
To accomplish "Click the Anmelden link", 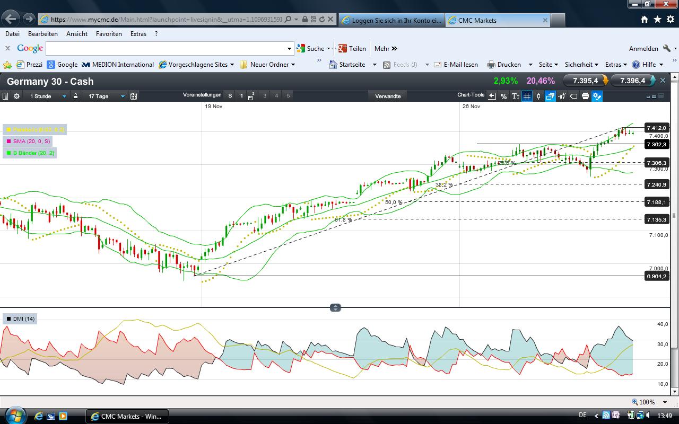I will pos(643,48).
